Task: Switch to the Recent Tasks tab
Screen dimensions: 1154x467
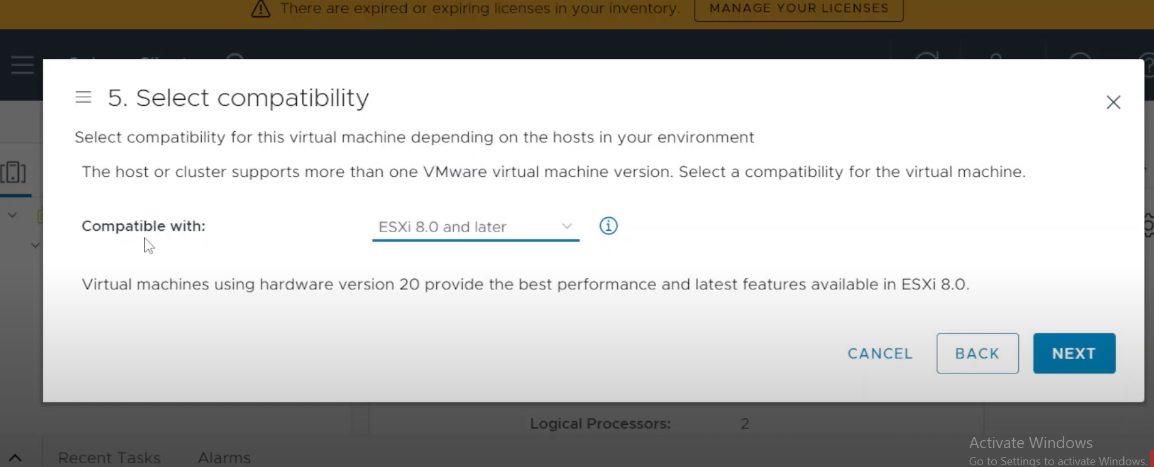Action: (x=109, y=458)
